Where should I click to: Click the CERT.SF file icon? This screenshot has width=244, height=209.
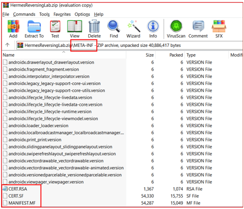pos(5,196)
